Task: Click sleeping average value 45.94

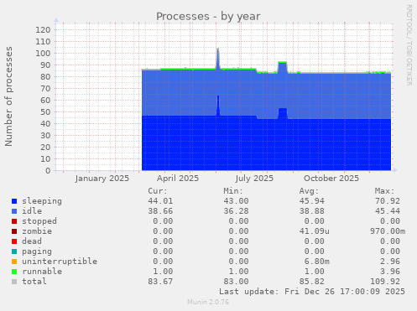Action: 312,201
